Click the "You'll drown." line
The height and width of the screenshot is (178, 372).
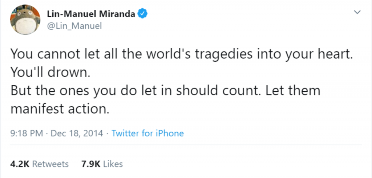[x=49, y=72]
